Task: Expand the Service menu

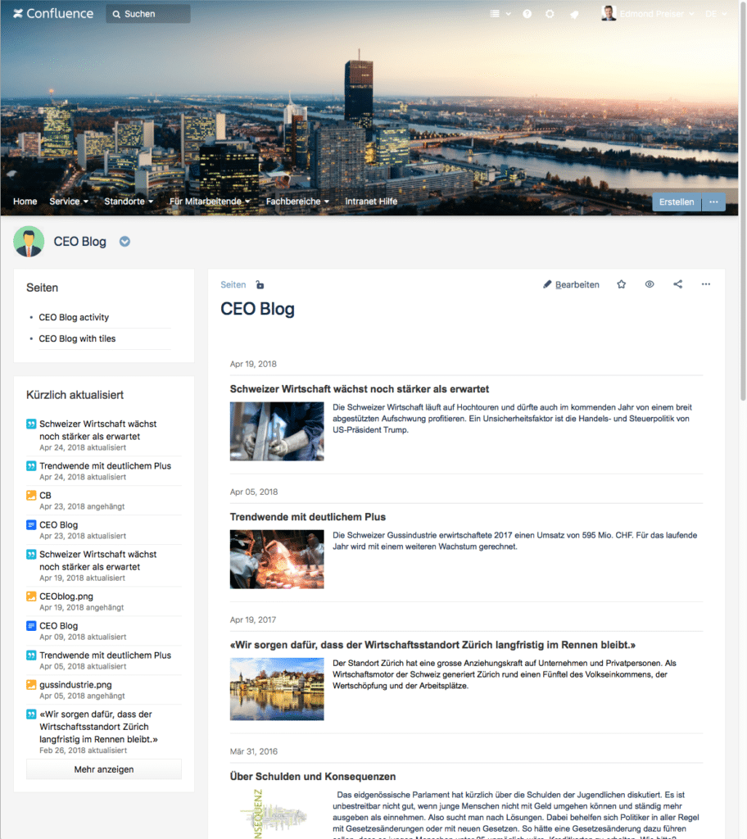Action: 69,202
